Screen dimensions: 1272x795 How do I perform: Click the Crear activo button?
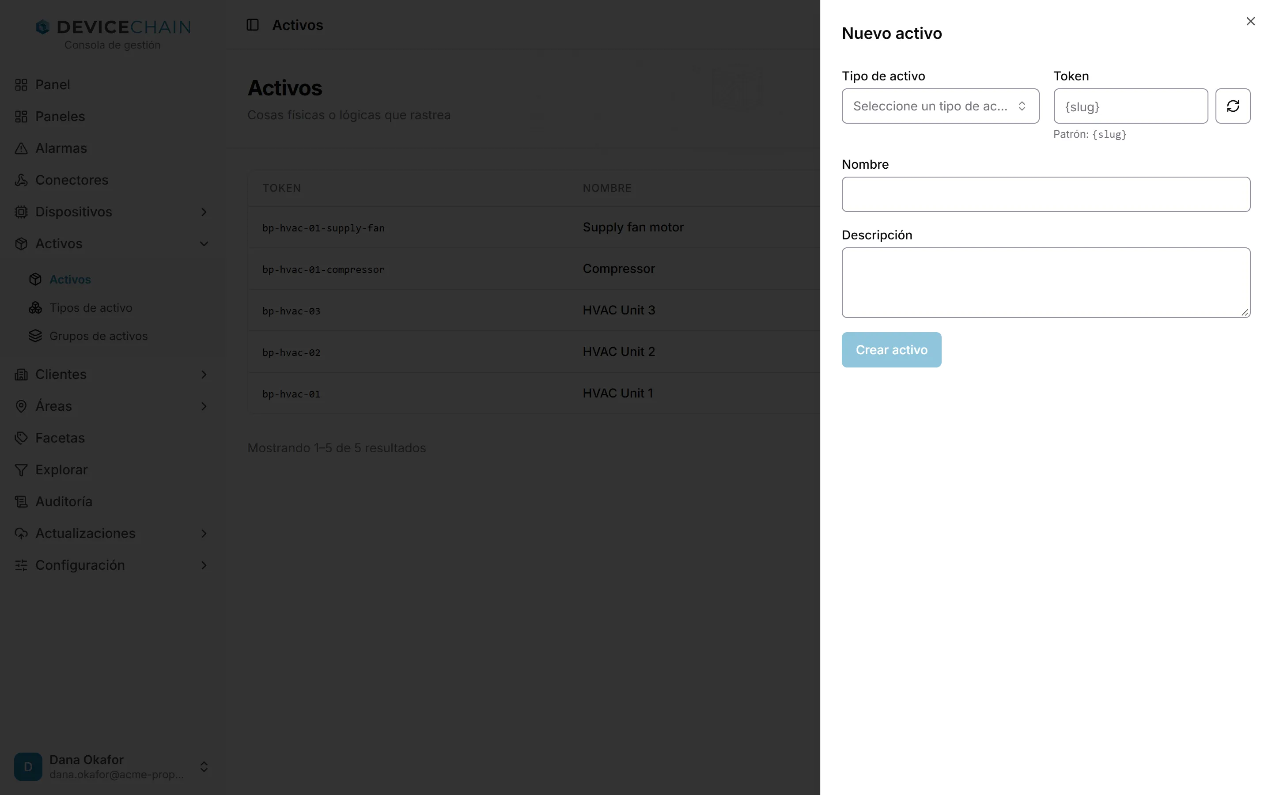[891, 350]
